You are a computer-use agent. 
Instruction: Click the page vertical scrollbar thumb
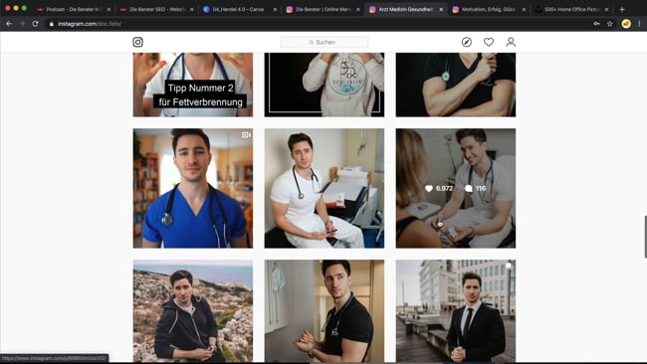[x=645, y=237]
